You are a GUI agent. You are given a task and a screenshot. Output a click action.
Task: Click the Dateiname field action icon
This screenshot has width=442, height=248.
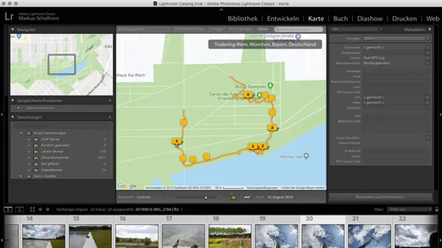pyautogui.click(x=427, y=47)
